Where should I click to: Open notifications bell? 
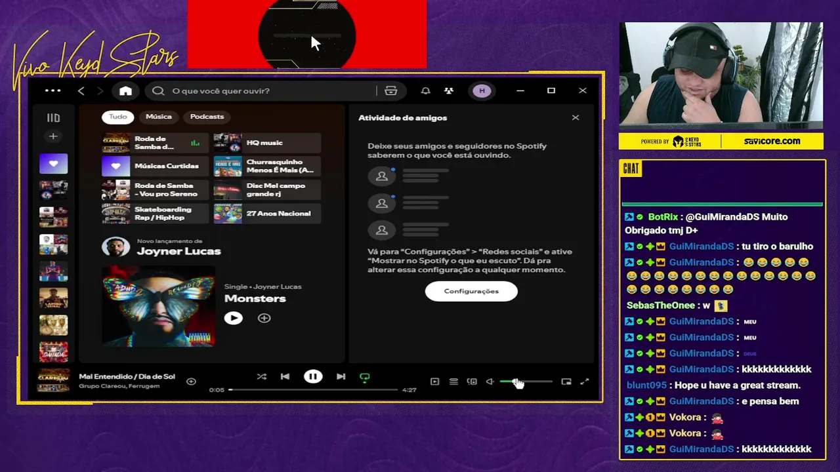pyautogui.click(x=426, y=90)
